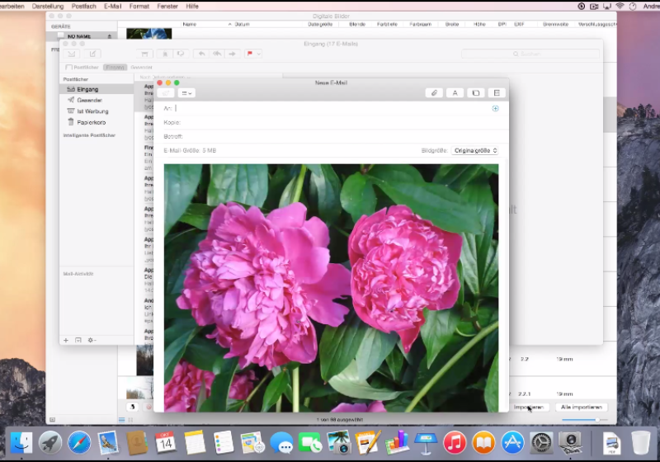Open Calendar in the Dock

coord(166,443)
